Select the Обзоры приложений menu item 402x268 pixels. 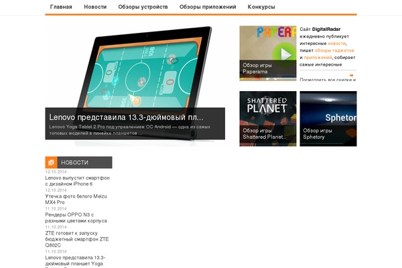pos(208,7)
